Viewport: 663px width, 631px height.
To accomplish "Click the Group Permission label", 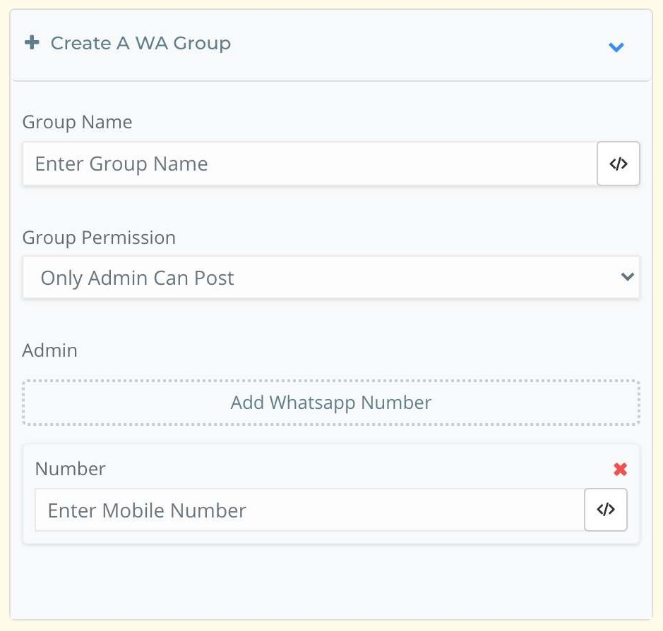I will pos(99,238).
